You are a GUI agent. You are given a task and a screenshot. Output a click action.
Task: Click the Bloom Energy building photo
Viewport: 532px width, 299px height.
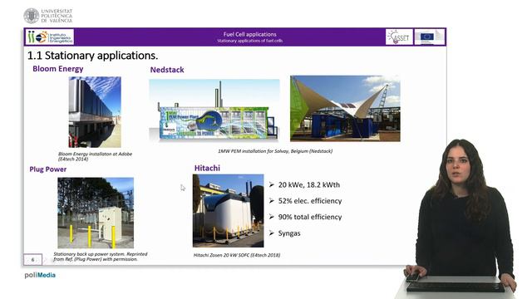pyautogui.click(x=95, y=112)
